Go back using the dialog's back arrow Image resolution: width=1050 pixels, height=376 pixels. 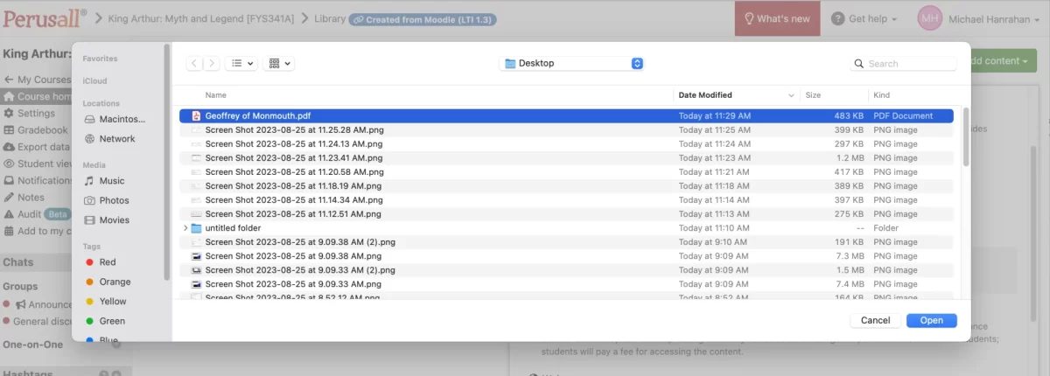[x=193, y=63]
